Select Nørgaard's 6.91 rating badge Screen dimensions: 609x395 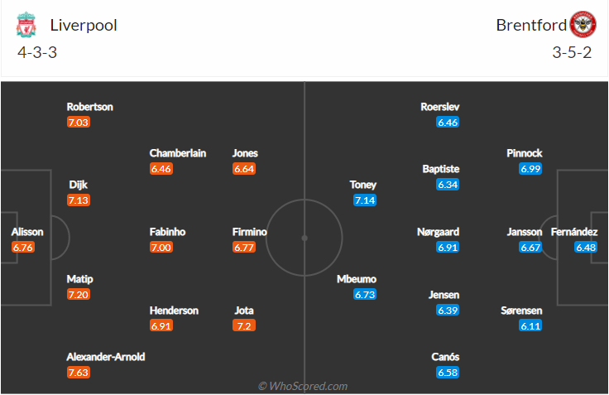(448, 248)
